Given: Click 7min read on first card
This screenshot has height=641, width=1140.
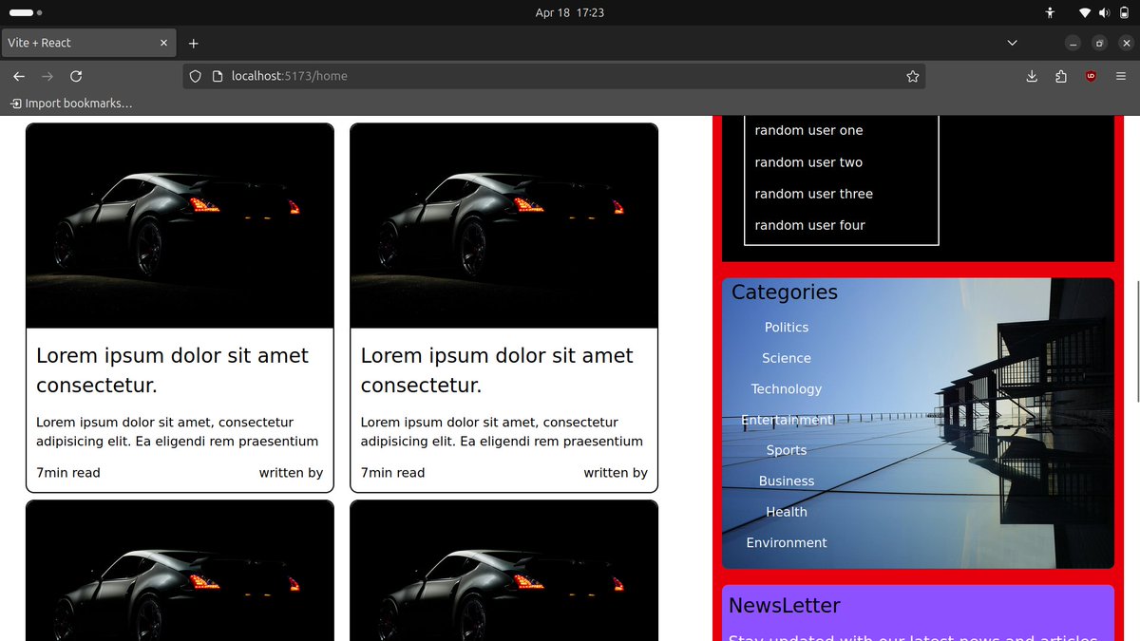Looking at the screenshot, I should (68, 473).
